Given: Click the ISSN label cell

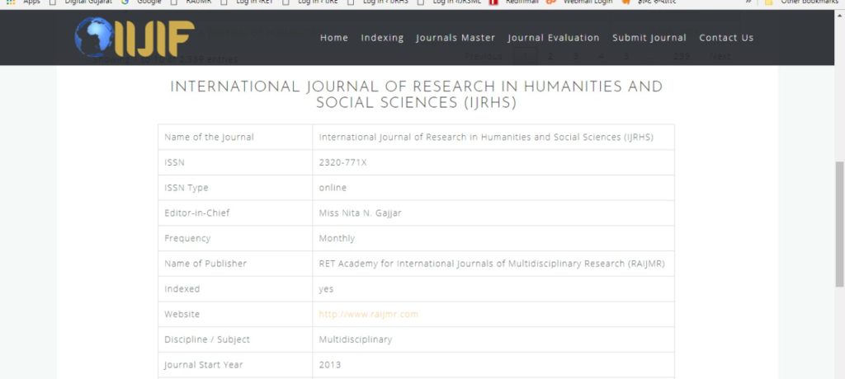Looking at the screenshot, I should pos(235,162).
